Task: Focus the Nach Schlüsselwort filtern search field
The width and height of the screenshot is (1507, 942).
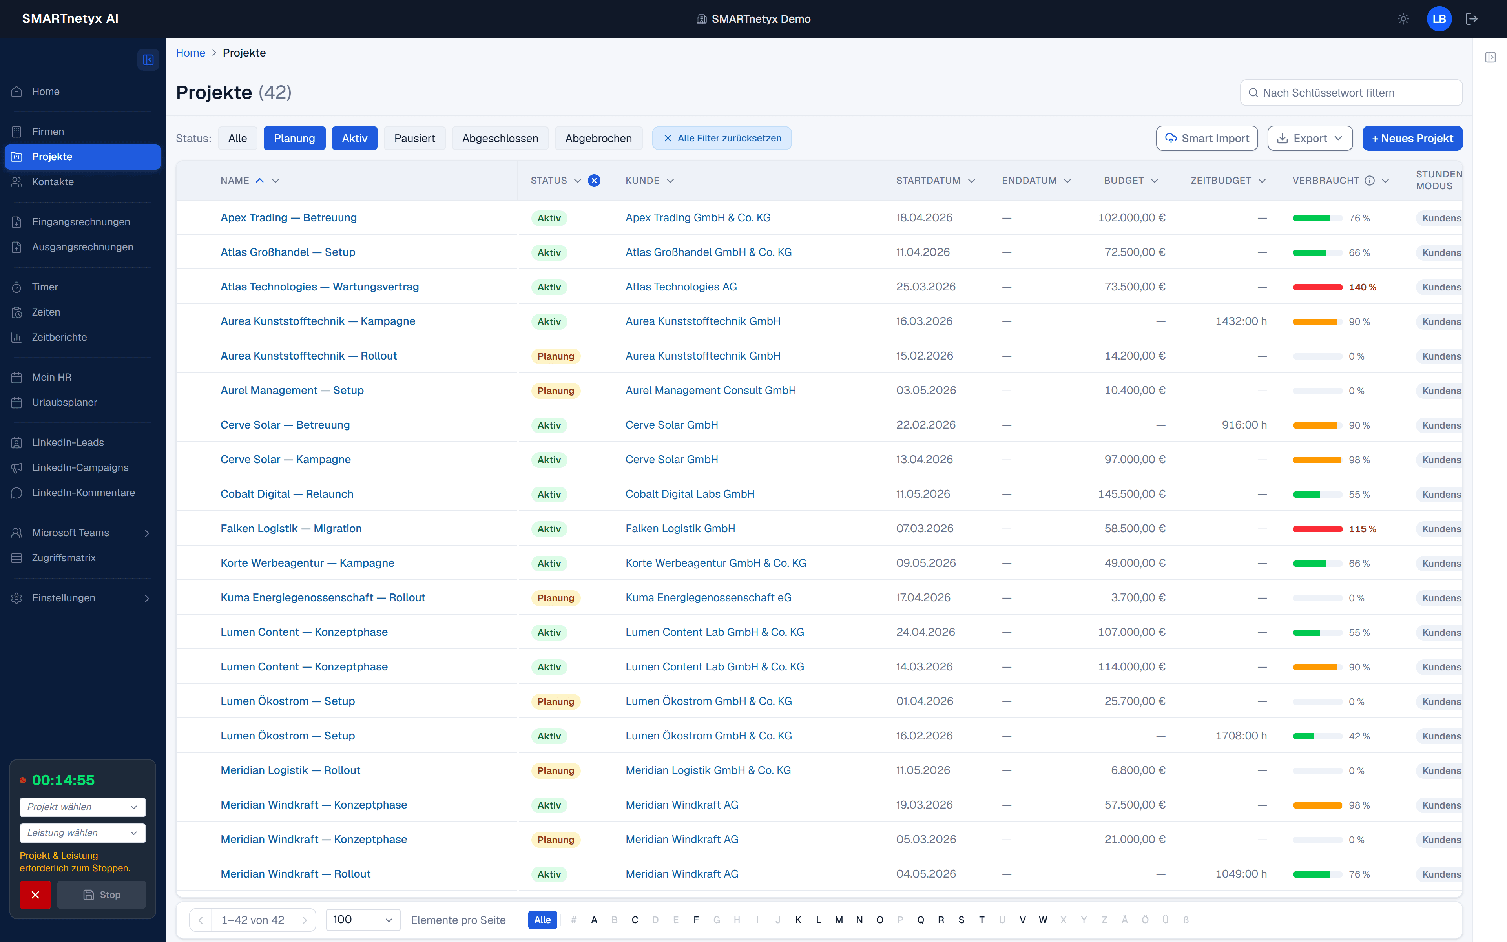Action: coord(1351,93)
